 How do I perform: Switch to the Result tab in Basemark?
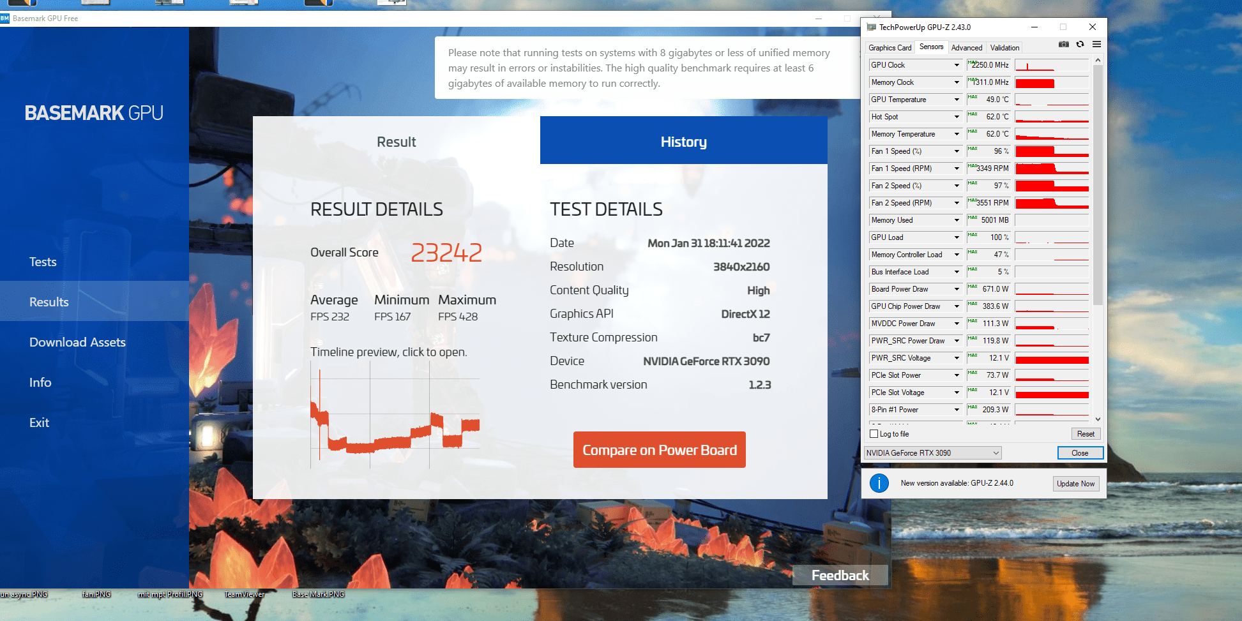[x=397, y=142]
